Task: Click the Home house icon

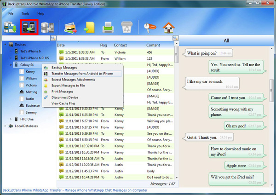Action: click(169, 28)
